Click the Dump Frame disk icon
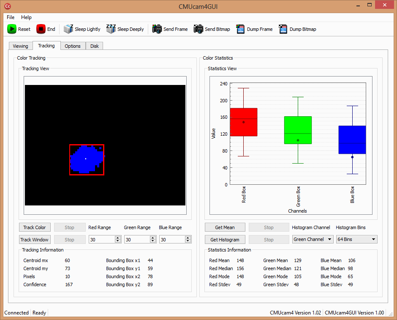Viewport: 397px width, 320px height. coord(240,29)
